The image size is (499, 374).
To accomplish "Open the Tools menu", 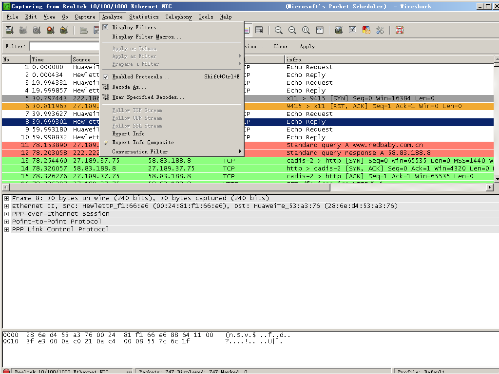I will click(206, 17).
